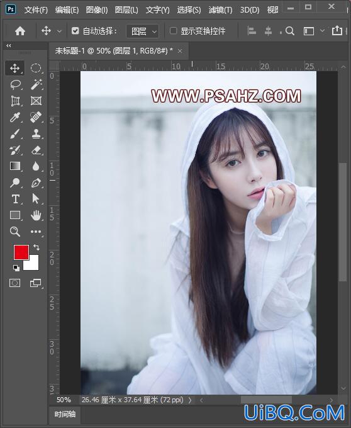Viewport: 351px width, 428px height.
Task: Select the Spot Healing Brush tool
Action: point(36,117)
